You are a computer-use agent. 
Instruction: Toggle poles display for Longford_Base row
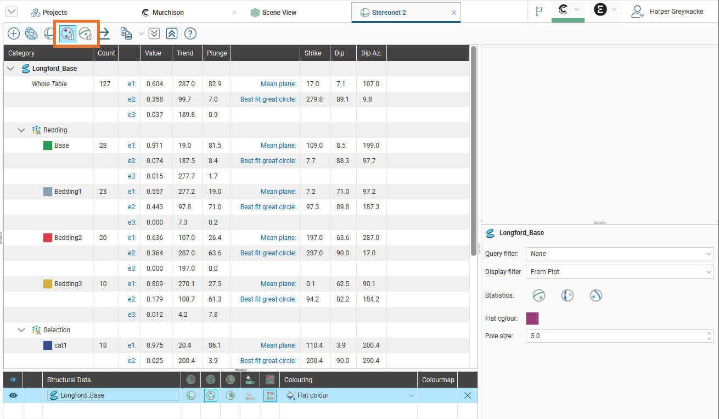[x=211, y=395]
